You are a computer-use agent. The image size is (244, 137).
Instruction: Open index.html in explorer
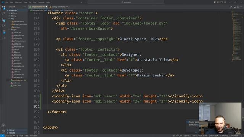pos(17,86)
